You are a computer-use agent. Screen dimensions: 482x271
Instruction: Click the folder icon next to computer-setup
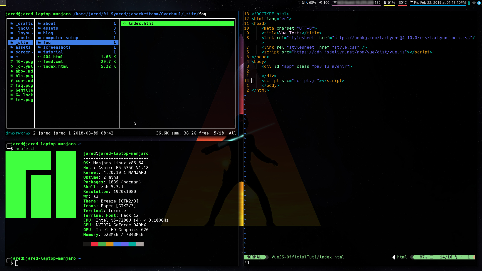coord(39,38)
